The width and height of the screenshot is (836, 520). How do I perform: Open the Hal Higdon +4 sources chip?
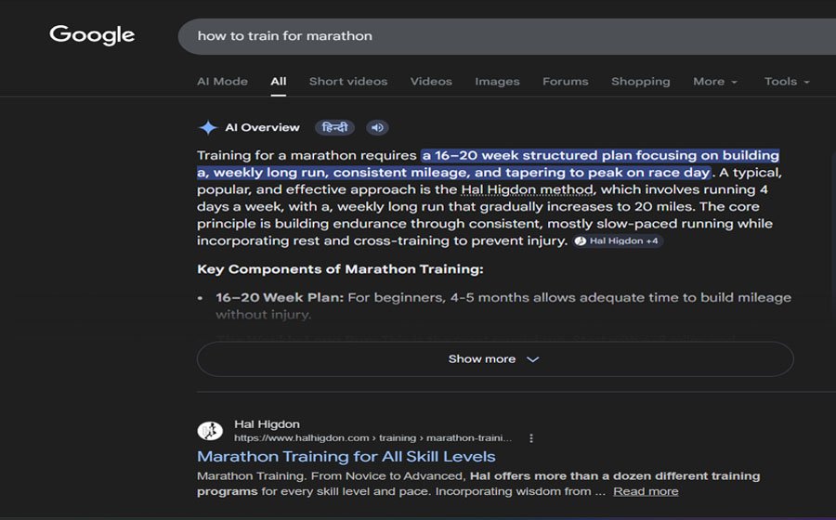618,241
